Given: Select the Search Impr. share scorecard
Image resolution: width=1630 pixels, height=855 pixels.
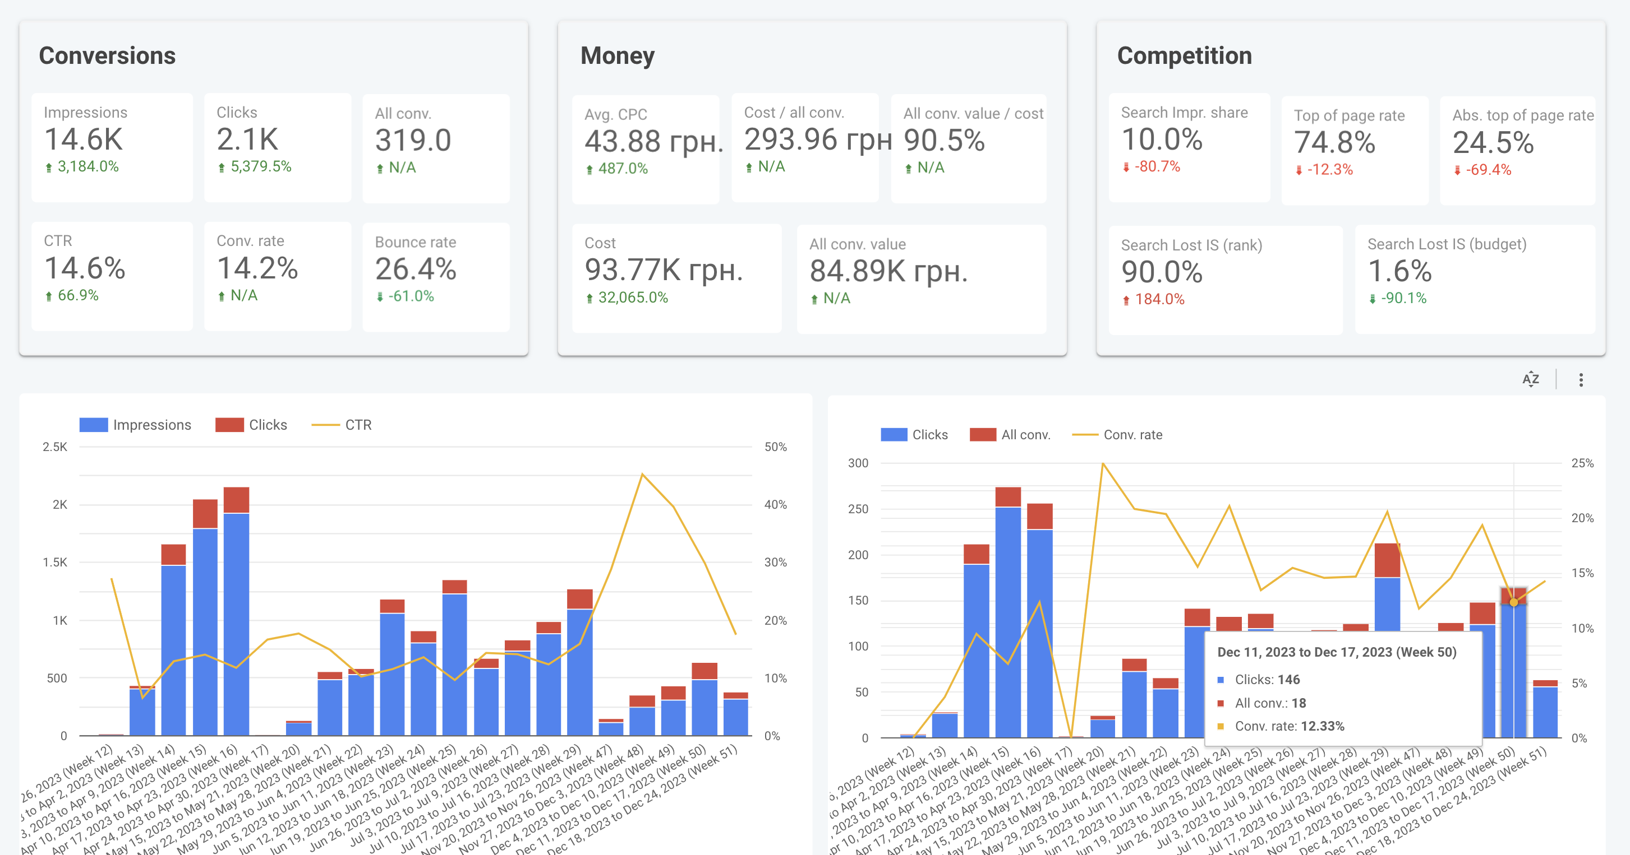Looking at the screenshot, I should (1189, 147).
